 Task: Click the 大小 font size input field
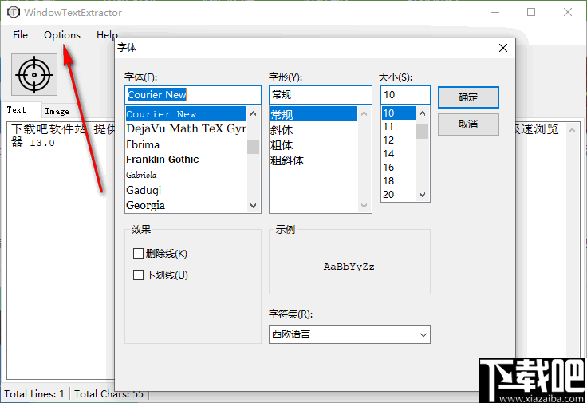[405, 95]
